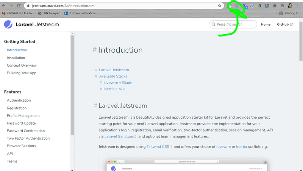Viewport: 303px width, 171px height.
Task: Open Authentication under Features
Action: click(19, 100)
